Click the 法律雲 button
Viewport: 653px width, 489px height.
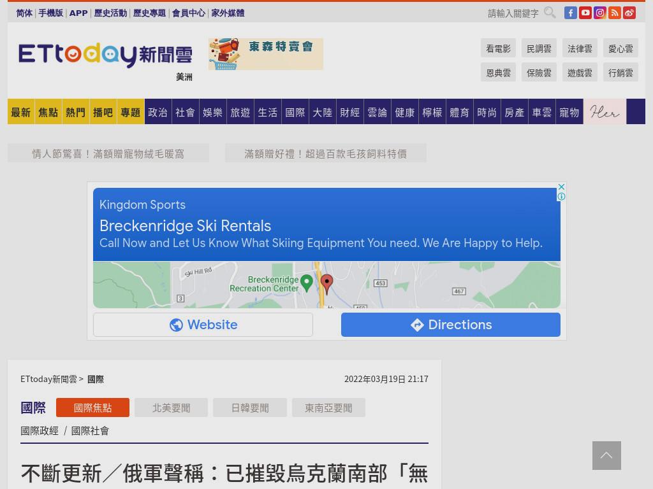(580, 48)
